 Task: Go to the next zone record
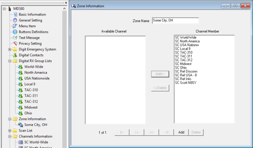point(152,133)
